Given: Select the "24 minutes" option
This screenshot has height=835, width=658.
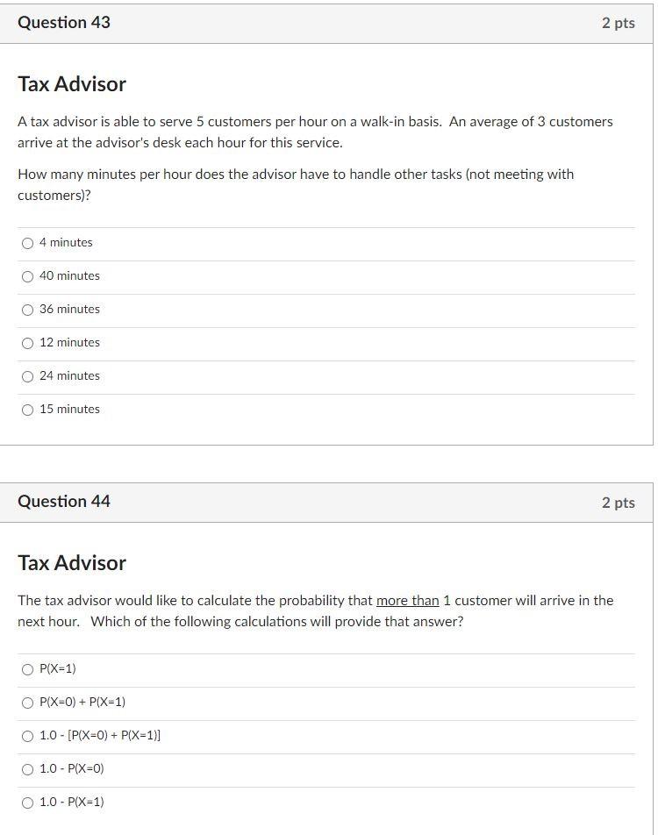Looking at the screenshot, I should coord(27,375).
